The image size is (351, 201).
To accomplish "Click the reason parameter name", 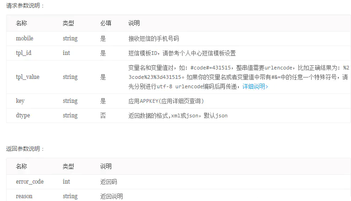I will (x=24, y=196).
